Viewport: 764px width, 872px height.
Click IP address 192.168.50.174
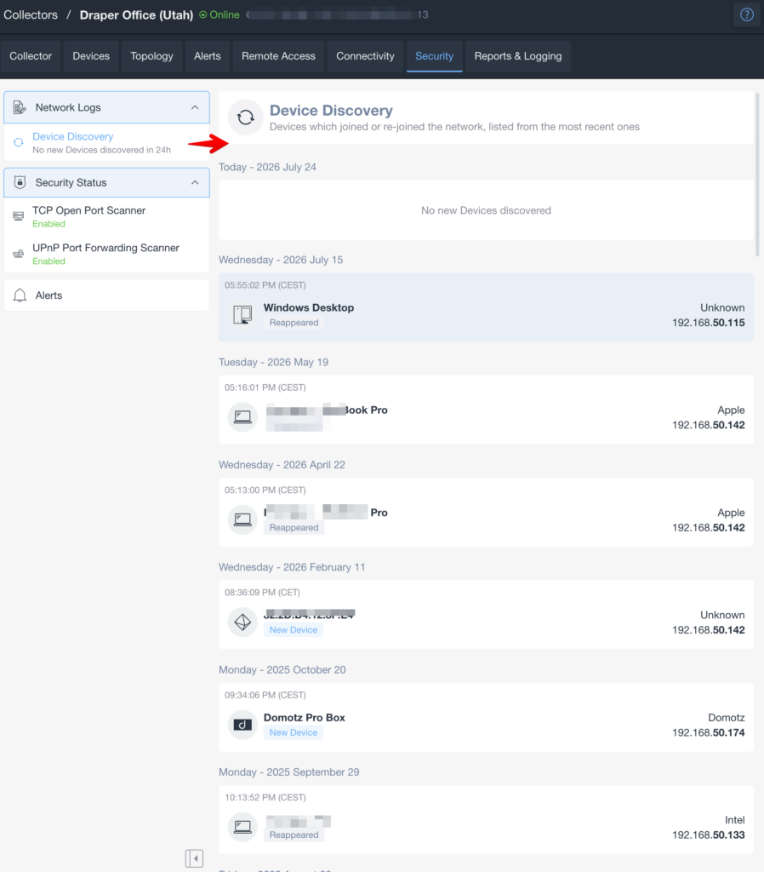click(x=709, y=732)
